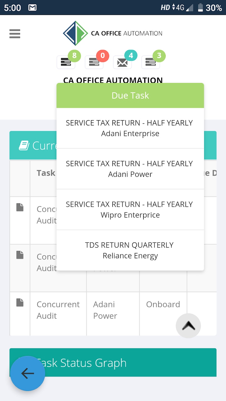226x401 pixels.
Task: Tap the battery indicator in status bar
Action: pos(200,7)
